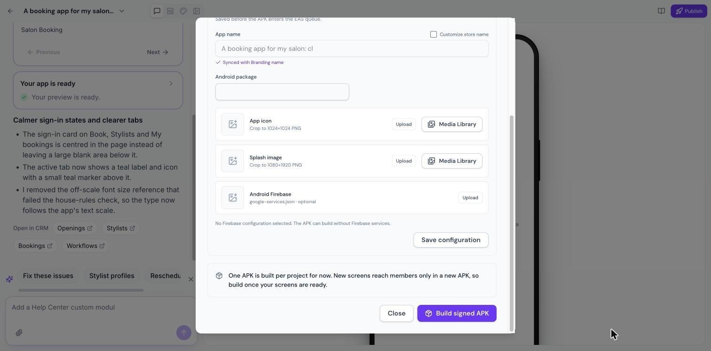711x351 pixels.
Task: Click 'Calmer sign-in states and clearer tabs' heading
Action: coord(78,120)
